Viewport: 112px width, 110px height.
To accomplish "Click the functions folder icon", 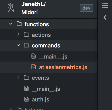I will pyautogui.click(x=19, y=24).
